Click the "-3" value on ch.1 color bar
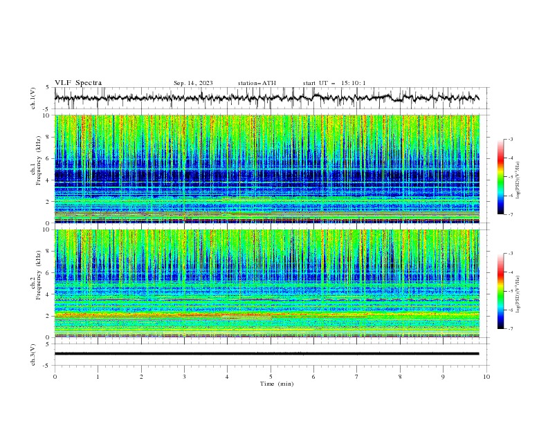 510,139
